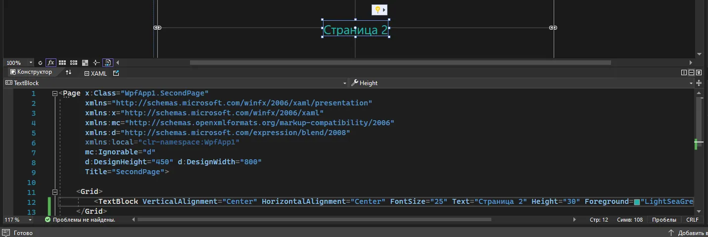This screenshot has width=708, height=237.
Task: Collapse the Page element on line 1
Action: click(x=54, y=94)
